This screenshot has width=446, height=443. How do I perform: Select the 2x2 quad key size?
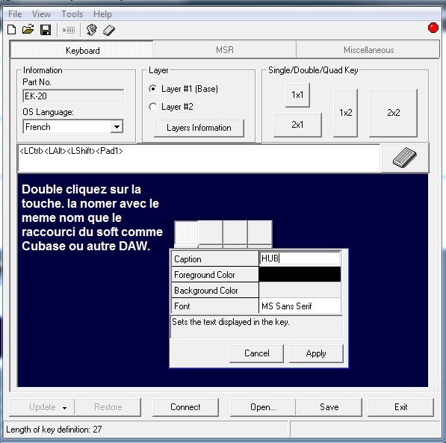[393, 113]
